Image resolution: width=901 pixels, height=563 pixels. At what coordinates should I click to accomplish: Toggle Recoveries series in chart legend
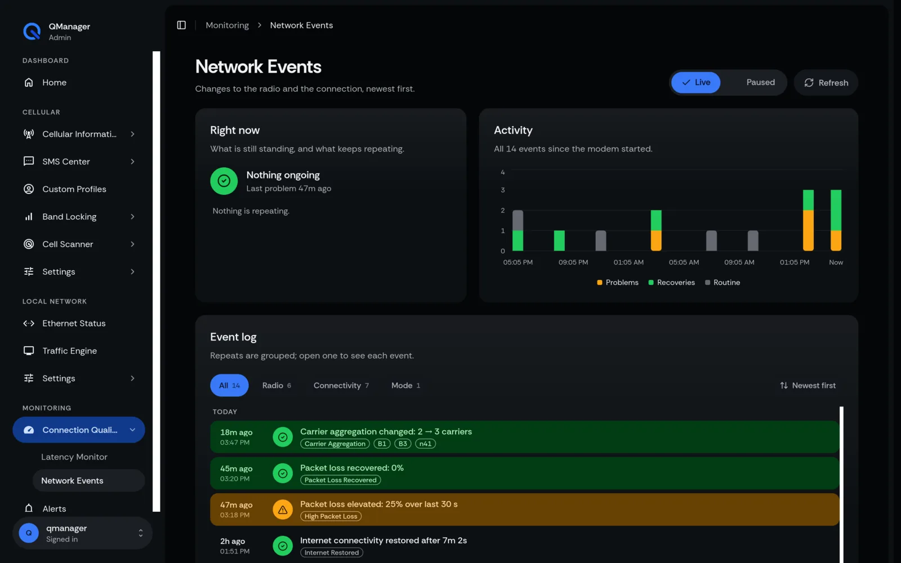pyautogui.click(x=672, y=283)
